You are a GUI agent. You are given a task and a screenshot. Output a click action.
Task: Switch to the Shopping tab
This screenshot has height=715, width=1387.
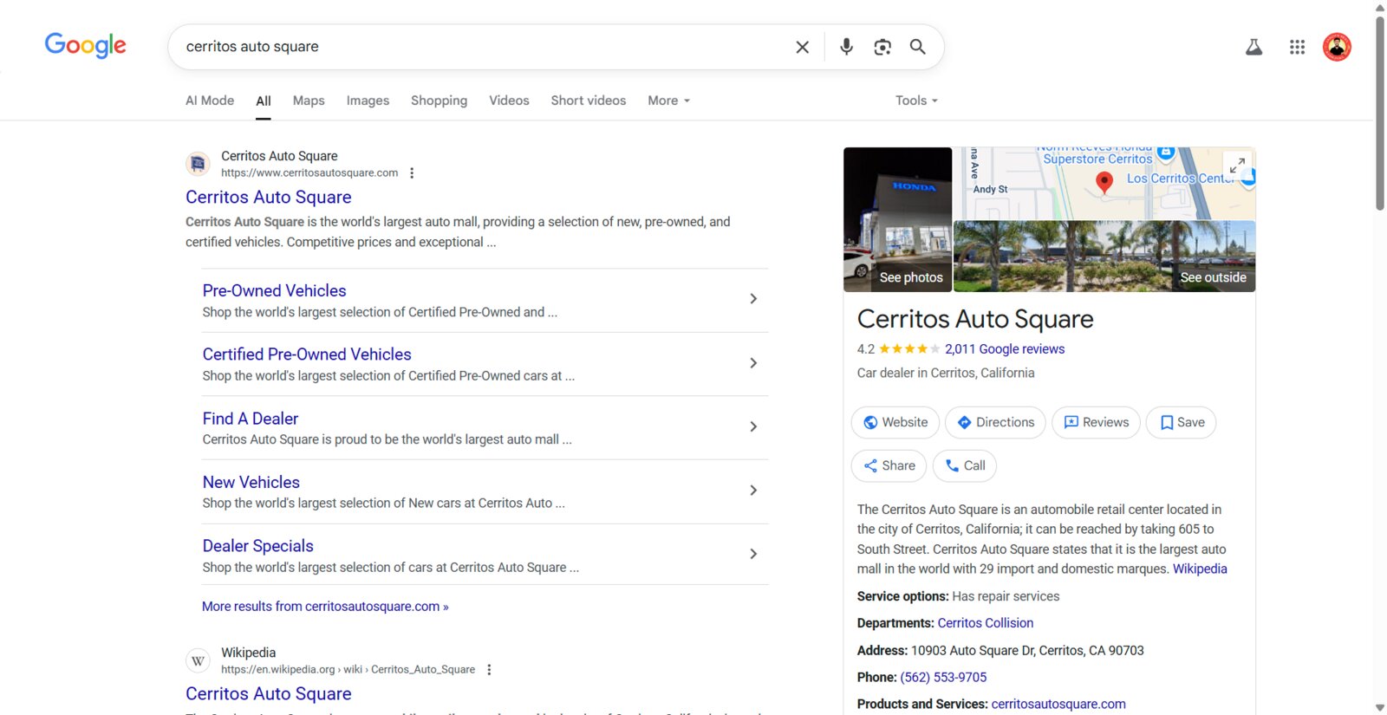pyautogui.click(x=439, y=101)
